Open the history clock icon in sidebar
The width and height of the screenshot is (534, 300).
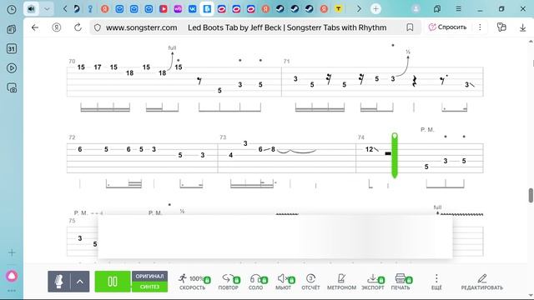click(12, 9)
